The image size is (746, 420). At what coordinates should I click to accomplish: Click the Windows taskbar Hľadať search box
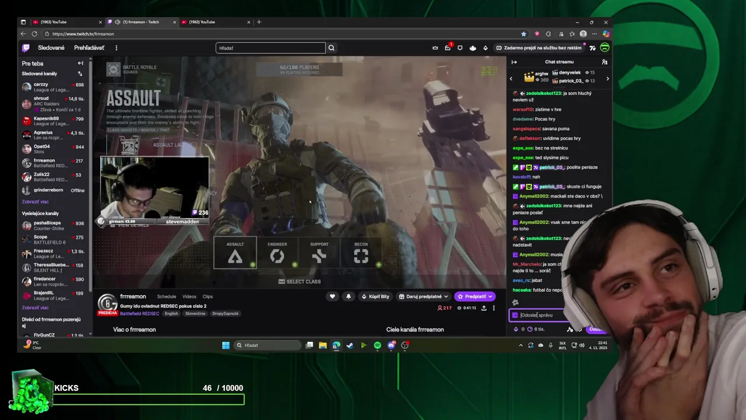[269, 345]
